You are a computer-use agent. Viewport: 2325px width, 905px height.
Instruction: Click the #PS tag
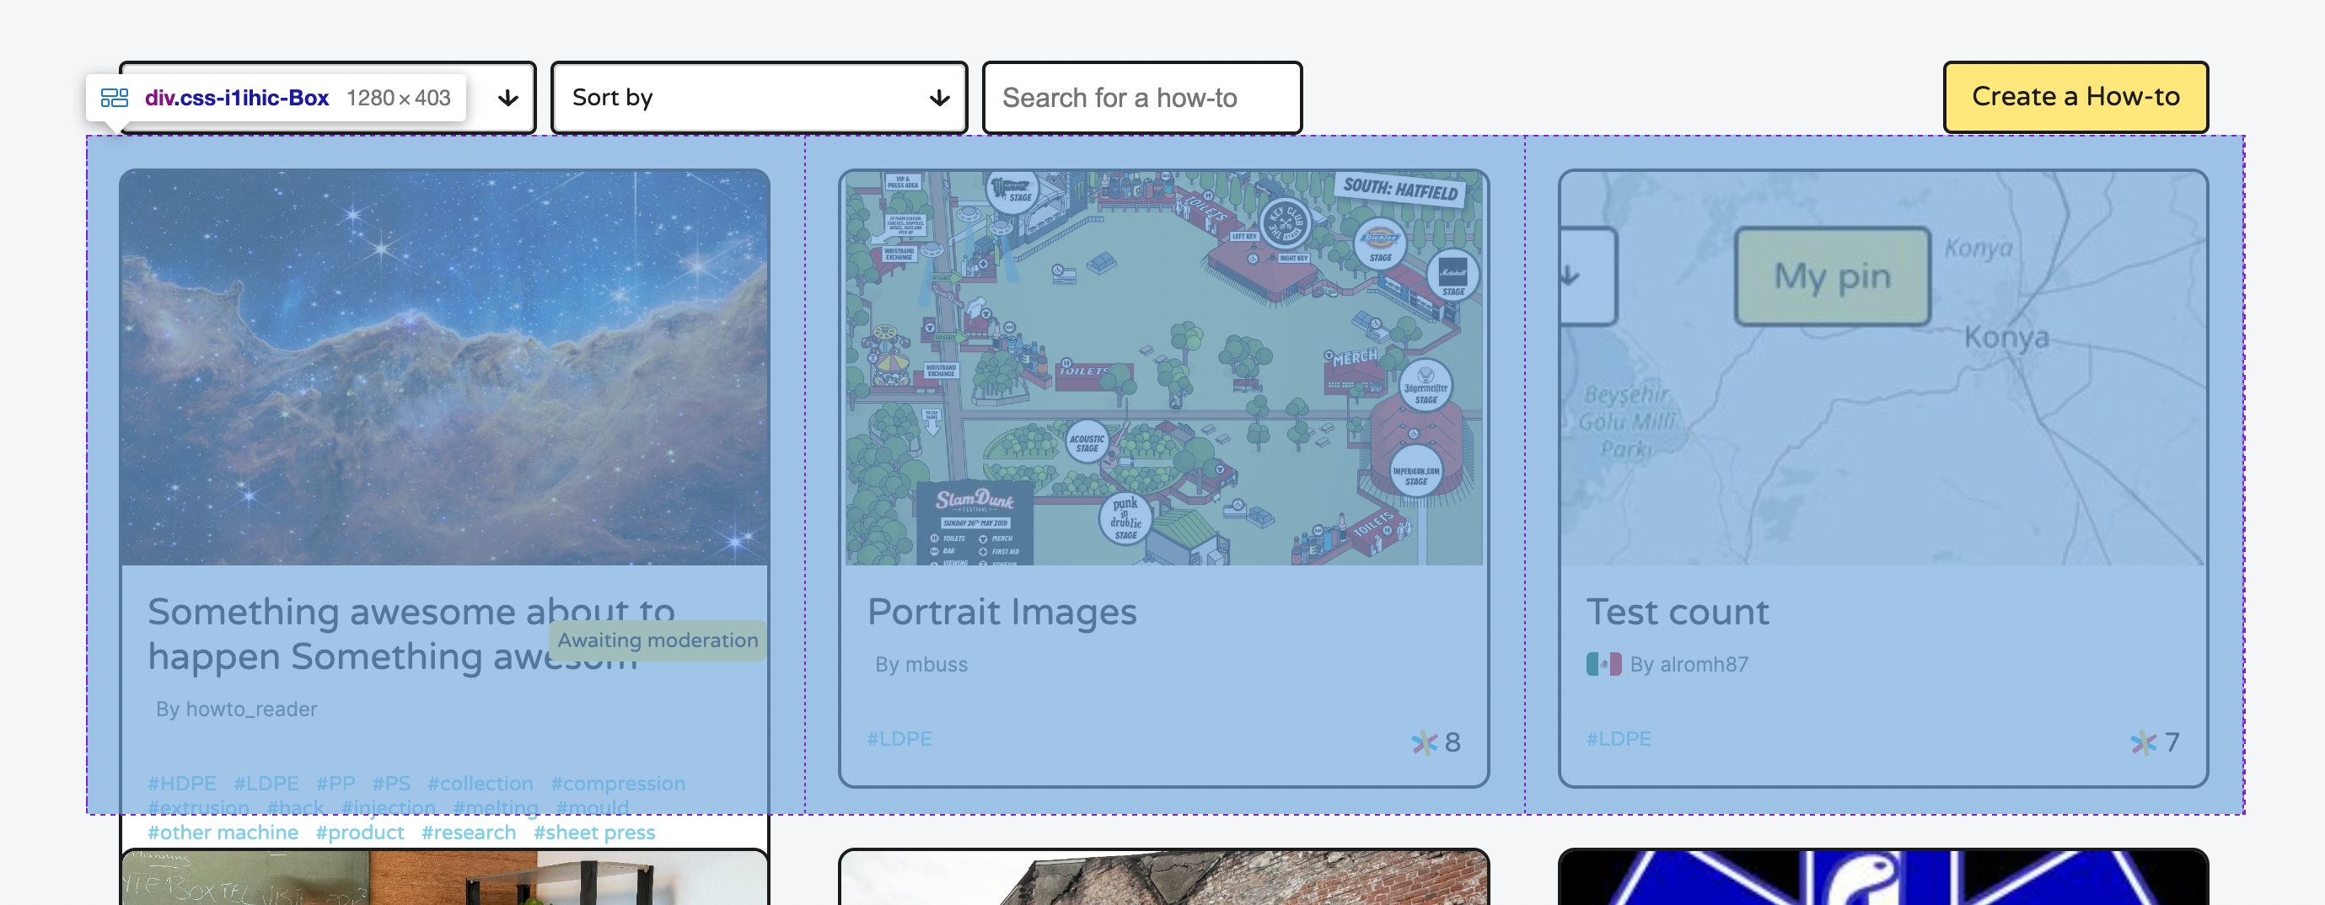pyautogui.click(x=391, y=783)
